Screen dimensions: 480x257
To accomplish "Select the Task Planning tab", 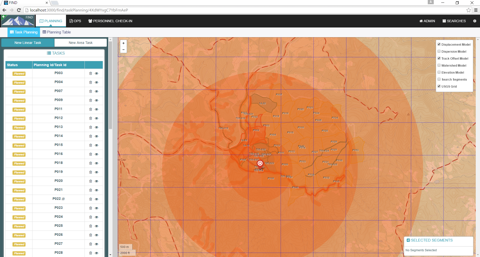I will click(24, 32).
